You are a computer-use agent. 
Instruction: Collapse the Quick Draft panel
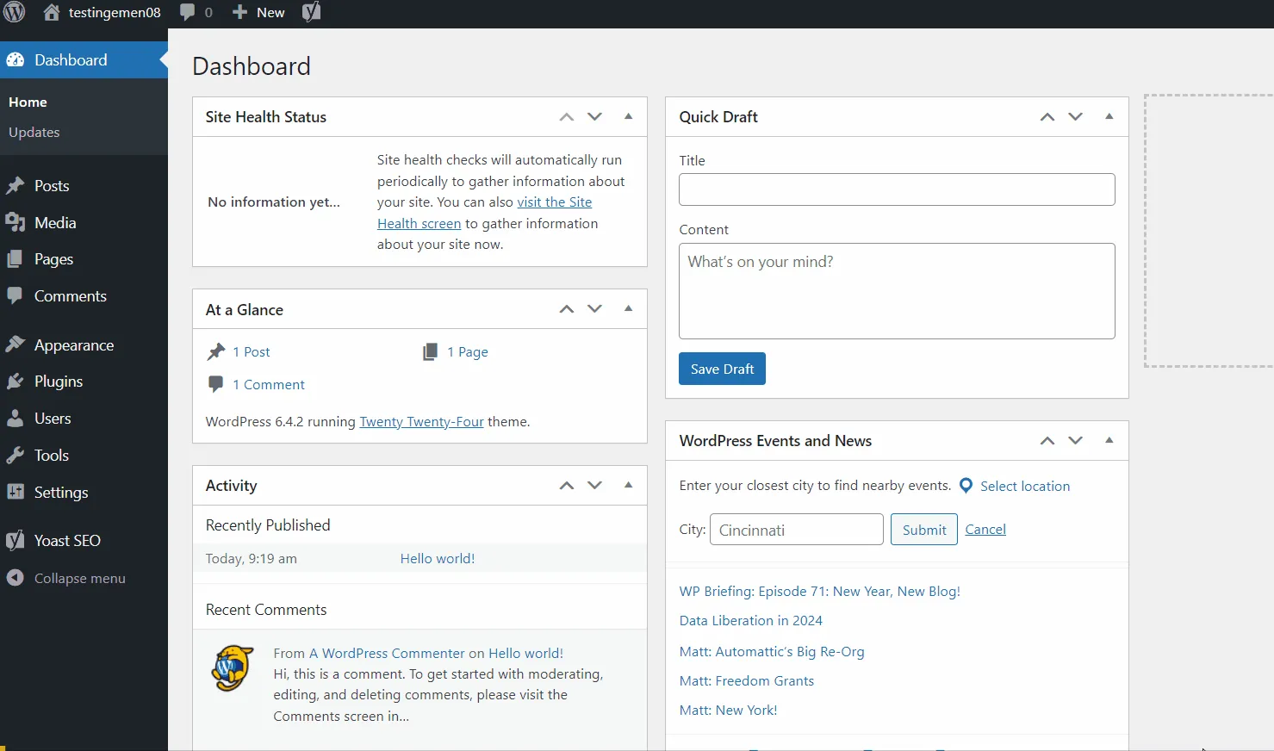pyautogui.click(x=1109, y=116)
